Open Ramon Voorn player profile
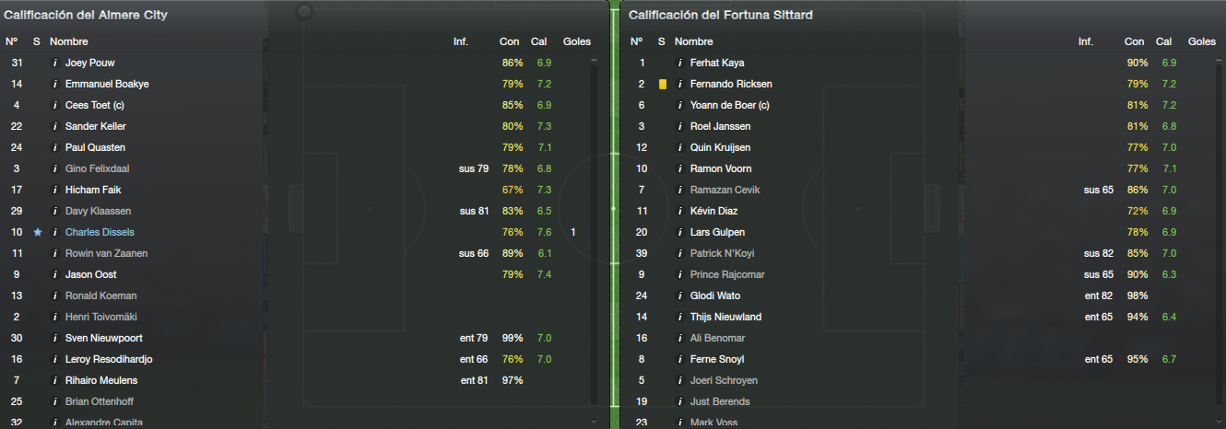The height and width of the screenshot is (429, 1226). tap(721, 168)
